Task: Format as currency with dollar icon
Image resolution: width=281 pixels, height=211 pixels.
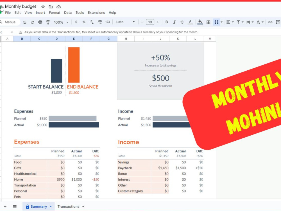Action: (x=76, y=22)
